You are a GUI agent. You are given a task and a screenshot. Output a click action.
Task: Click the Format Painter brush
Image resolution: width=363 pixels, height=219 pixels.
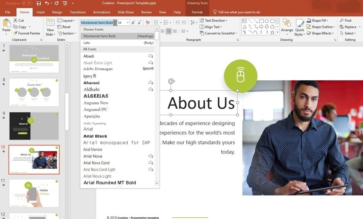[x=15, y=33]
